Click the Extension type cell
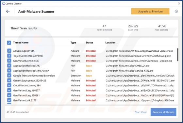The width and height of the screenshot is (183, 123). (76, 76)
